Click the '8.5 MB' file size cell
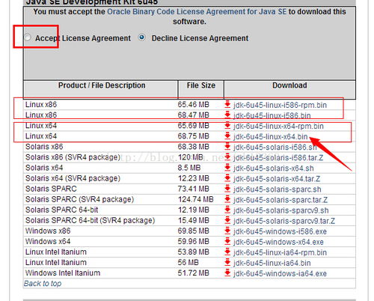 (x=189, y=168)
